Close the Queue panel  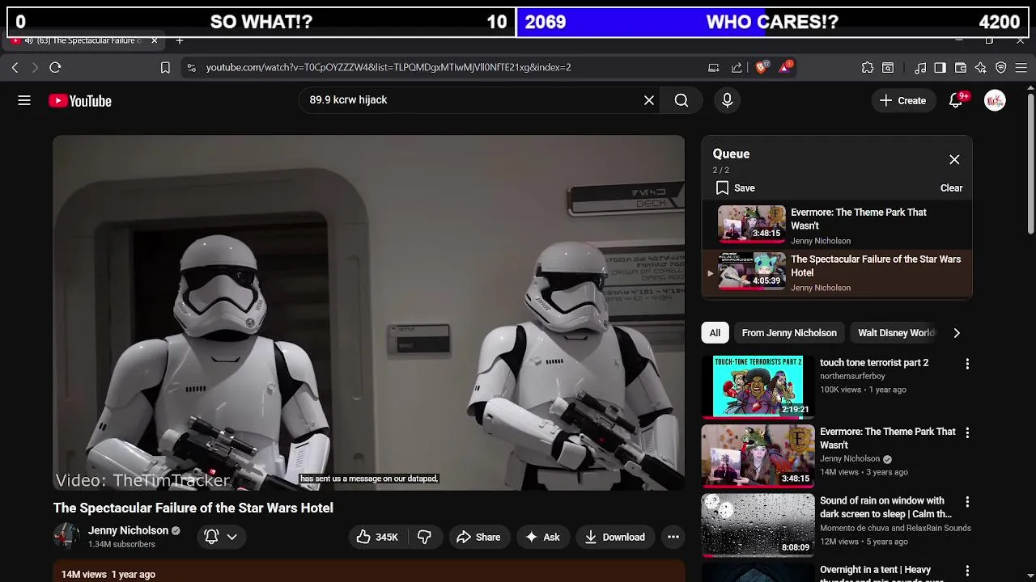tap(954, 160)
